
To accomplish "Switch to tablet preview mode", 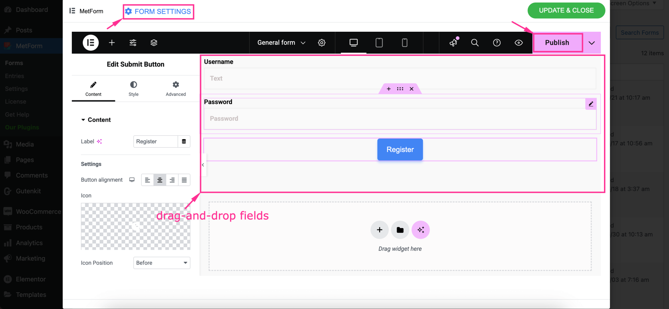I will 379,43.
